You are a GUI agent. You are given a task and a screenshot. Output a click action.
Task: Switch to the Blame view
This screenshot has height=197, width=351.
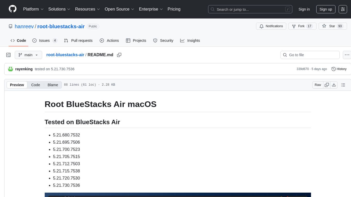53,85
